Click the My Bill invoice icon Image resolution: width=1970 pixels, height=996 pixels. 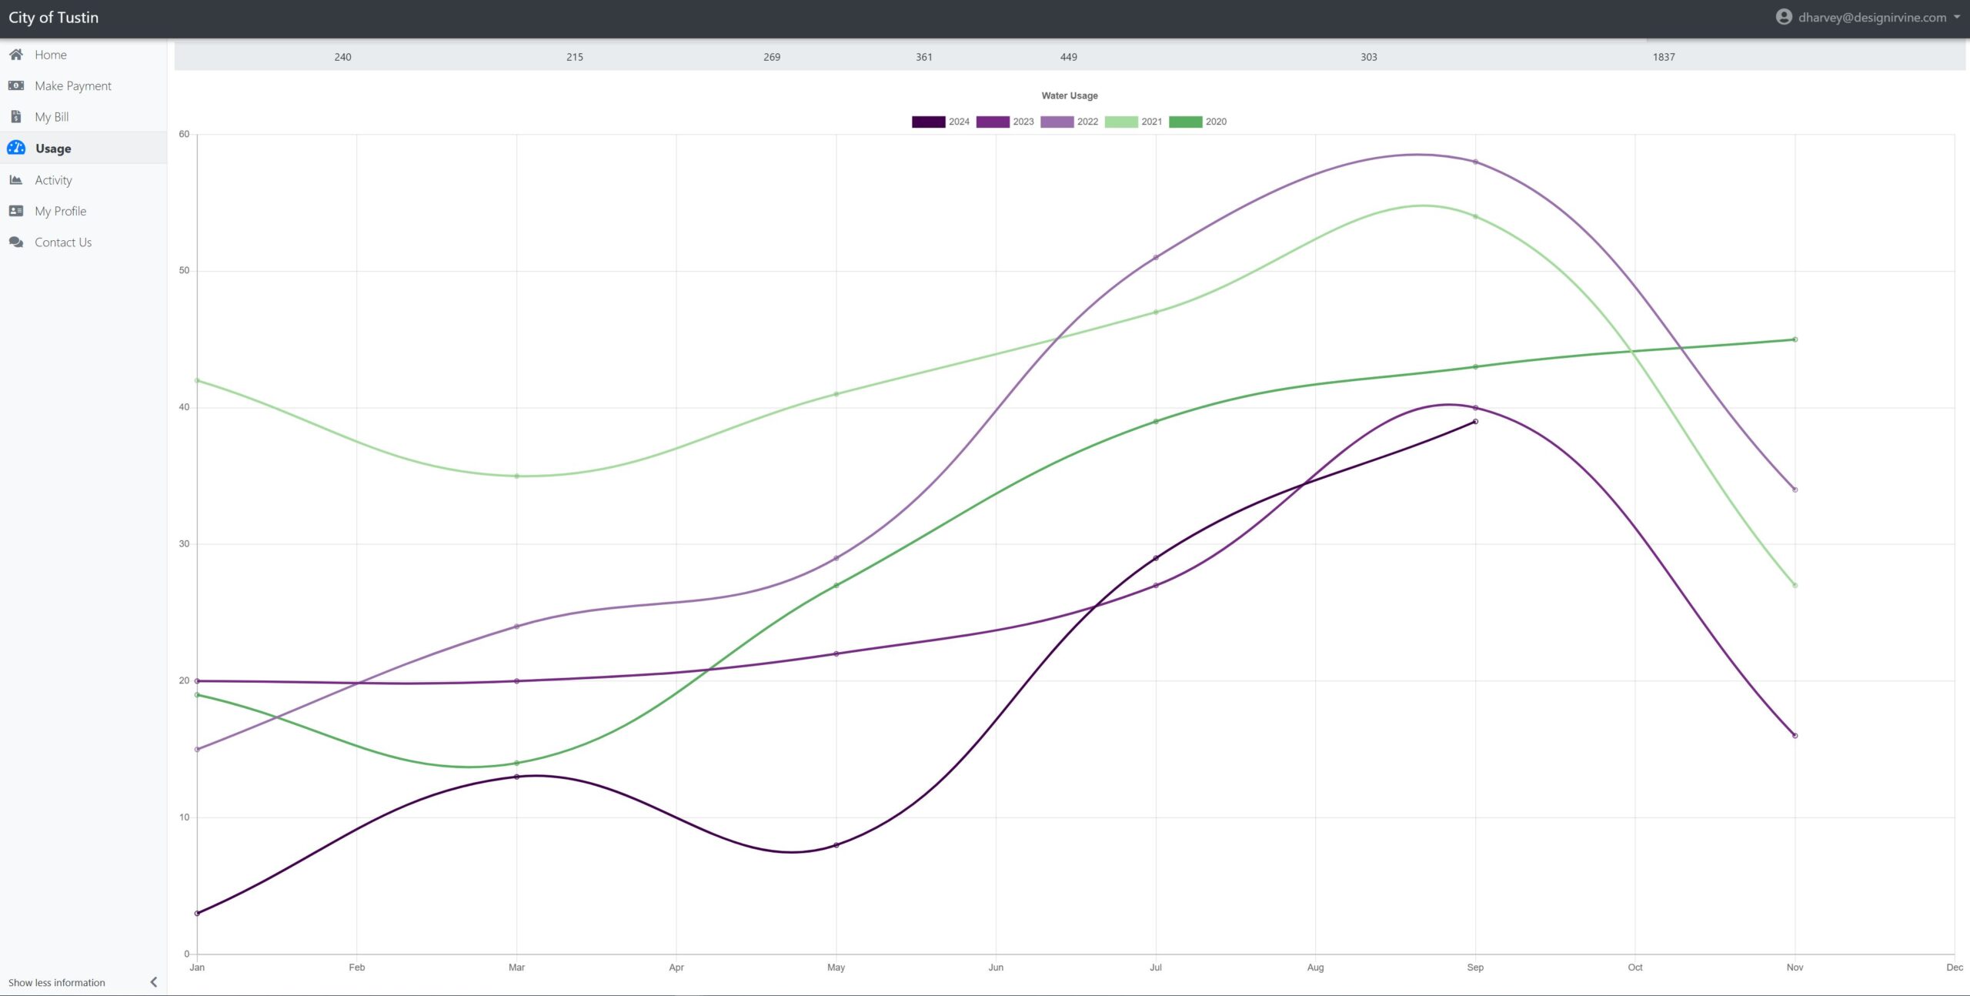15,117
